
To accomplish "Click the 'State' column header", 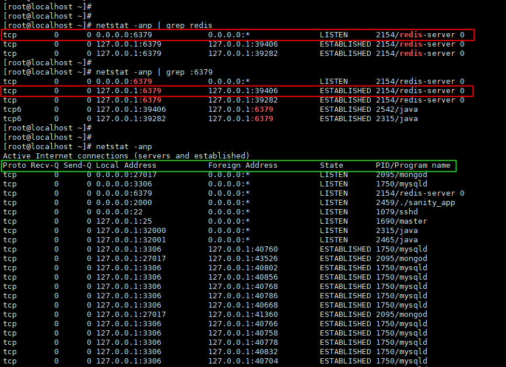I will [332, 165].
